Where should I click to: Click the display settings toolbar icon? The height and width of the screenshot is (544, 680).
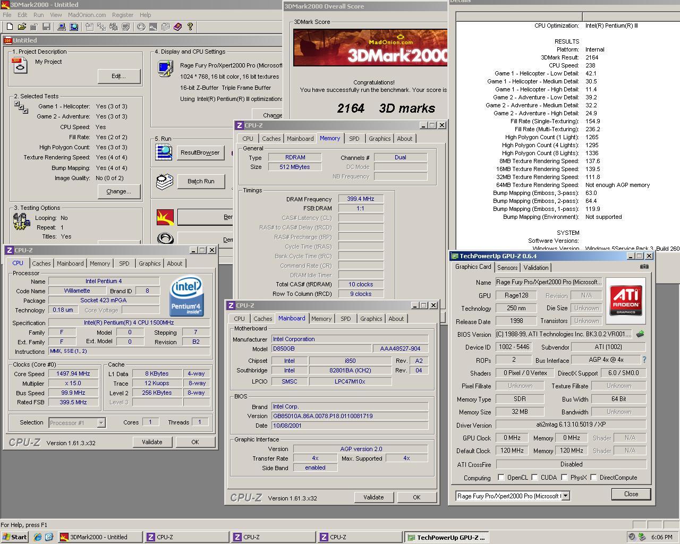click(x=126, y=27)
